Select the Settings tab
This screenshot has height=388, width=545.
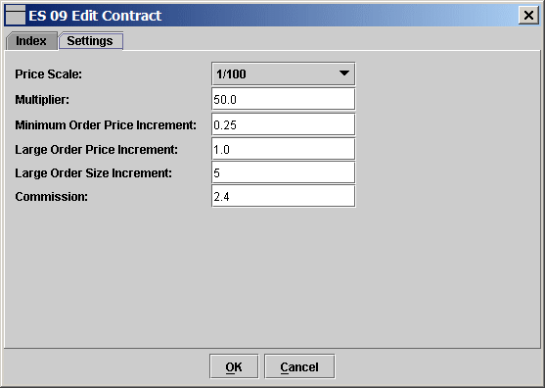tap(90, 41)
